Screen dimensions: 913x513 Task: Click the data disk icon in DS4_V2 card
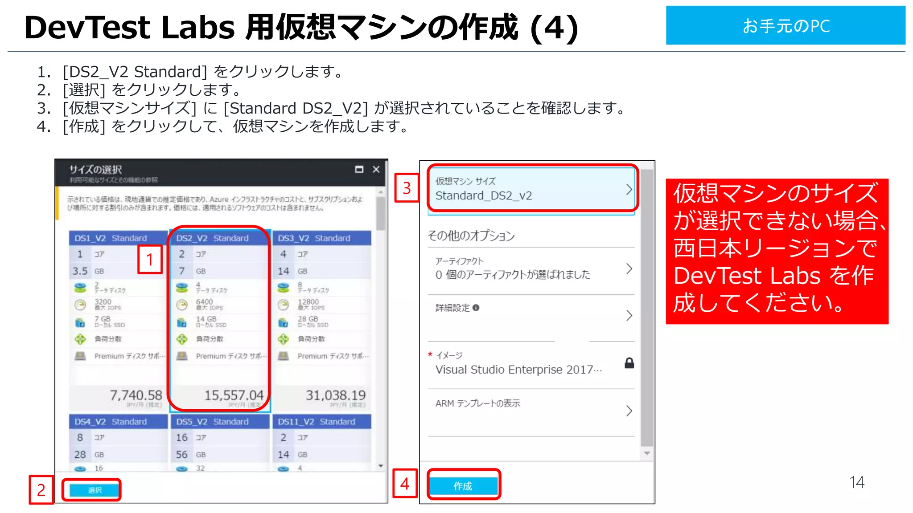(80, 468)
